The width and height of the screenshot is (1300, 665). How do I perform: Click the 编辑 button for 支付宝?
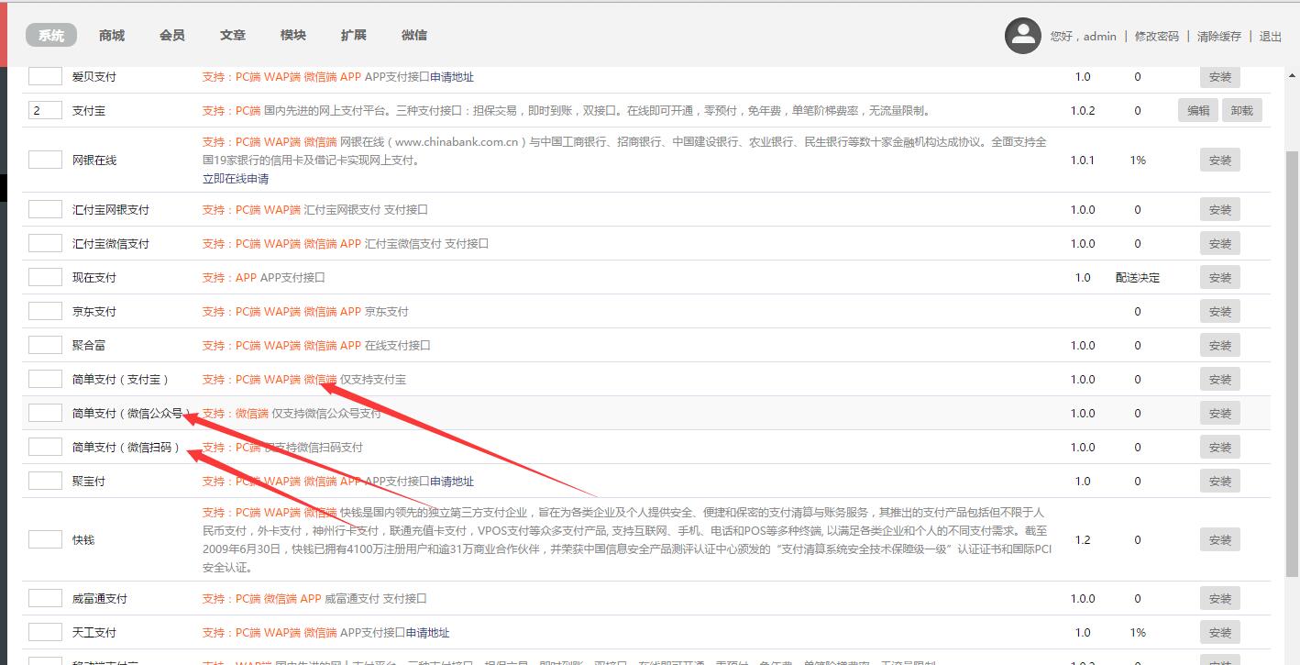coord(1197,111)
